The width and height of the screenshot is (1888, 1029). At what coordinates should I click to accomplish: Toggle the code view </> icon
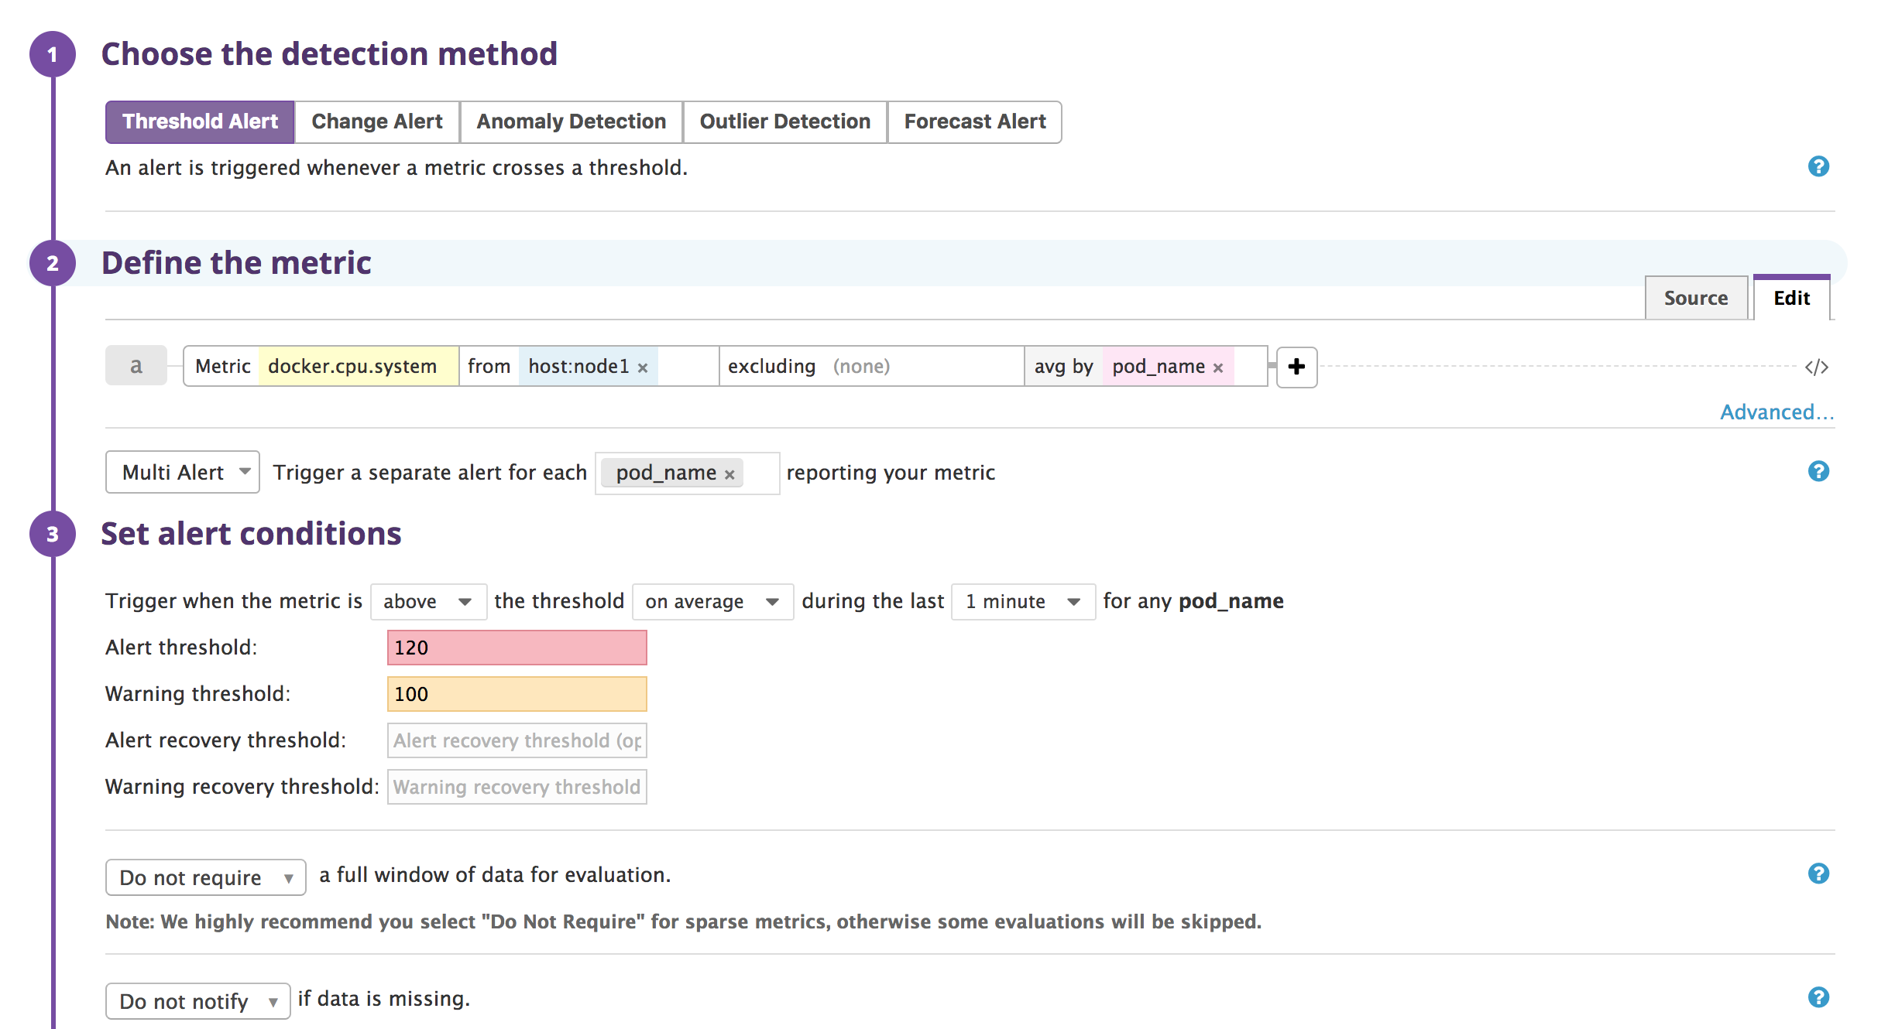pyautogui.click(x=1816, y=367)
